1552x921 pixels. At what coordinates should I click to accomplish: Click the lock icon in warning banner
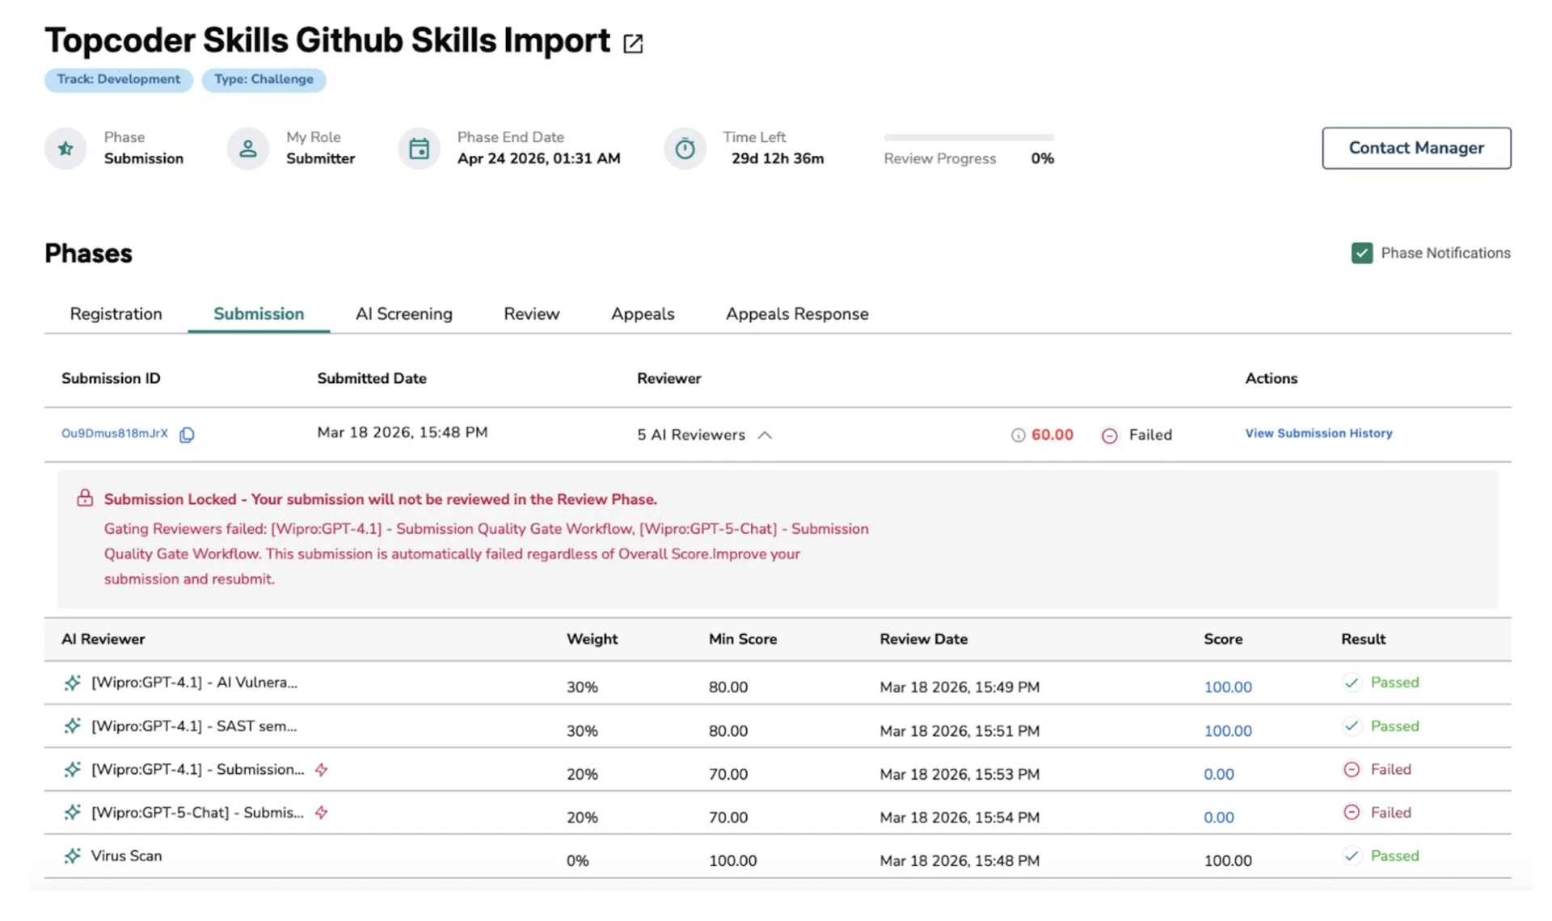(85, 498)
